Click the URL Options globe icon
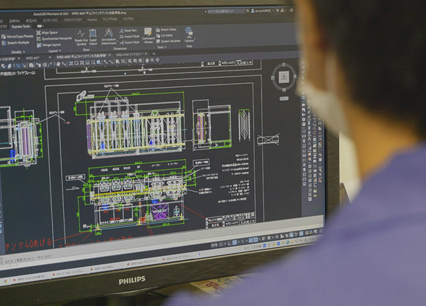Image resolution: width=426 pixels, height=306 pixels. coord(189,34)
